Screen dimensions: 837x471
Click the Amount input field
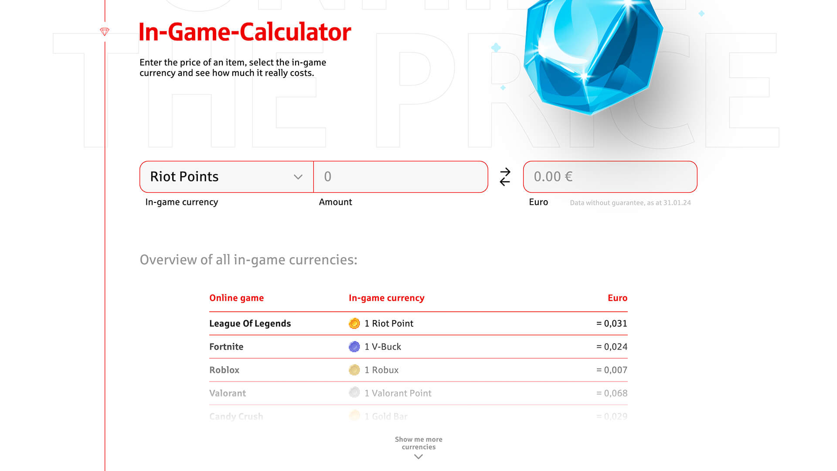coord(401,177)
